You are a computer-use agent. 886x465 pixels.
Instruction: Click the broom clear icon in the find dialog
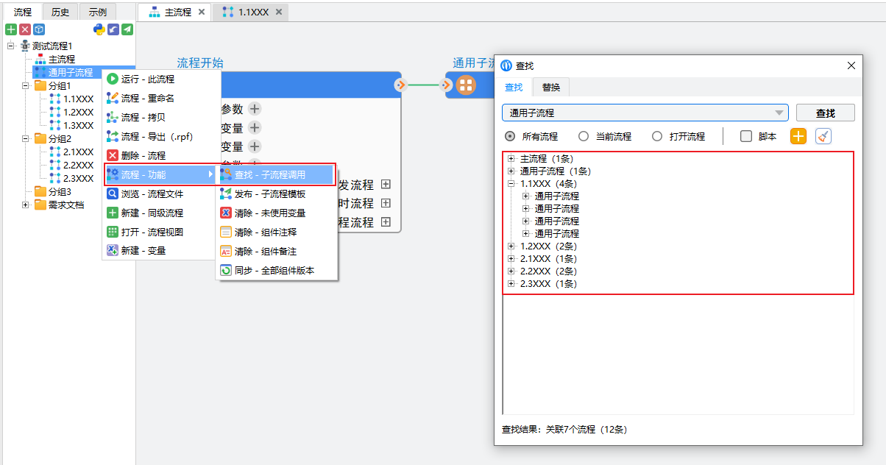(x=823, y=136)
